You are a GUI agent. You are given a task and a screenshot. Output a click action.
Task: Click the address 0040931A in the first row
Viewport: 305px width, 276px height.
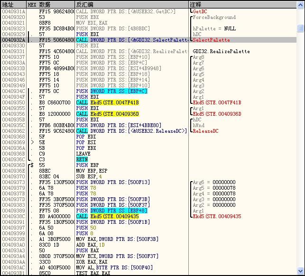13,11
